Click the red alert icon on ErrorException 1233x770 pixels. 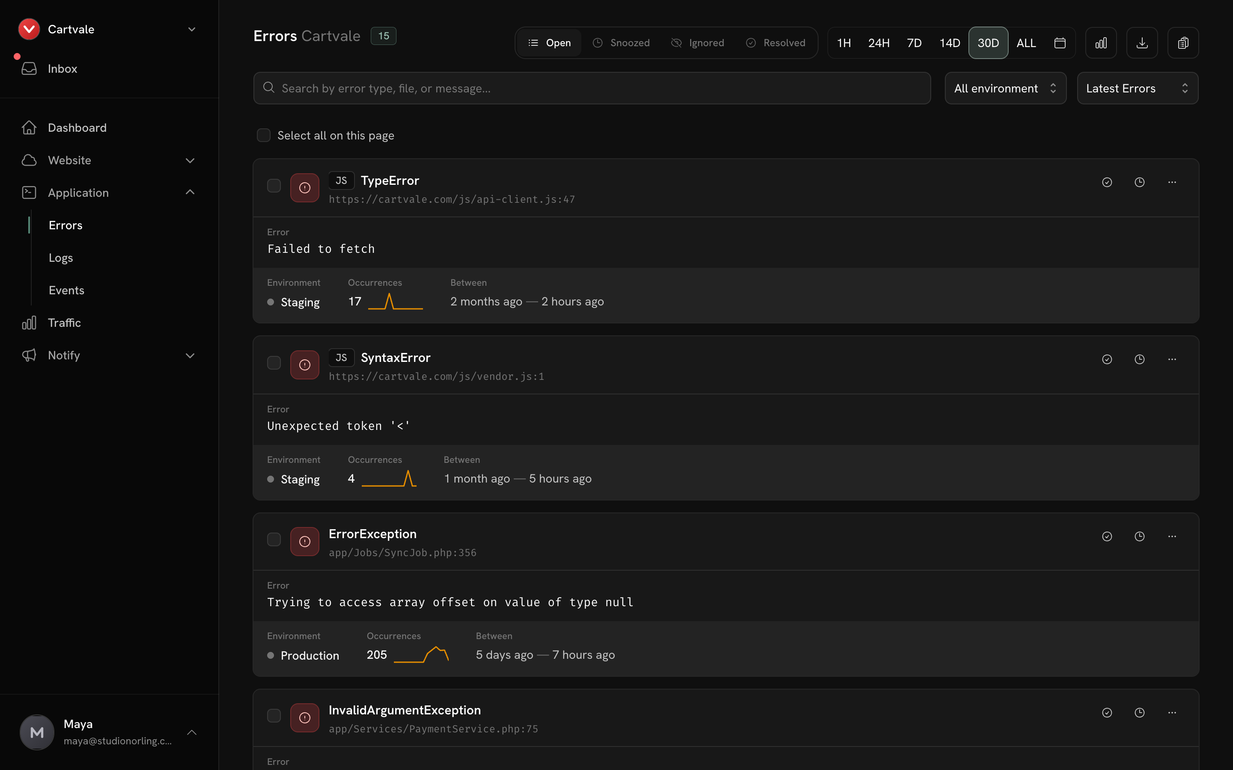tap(305, 541)
